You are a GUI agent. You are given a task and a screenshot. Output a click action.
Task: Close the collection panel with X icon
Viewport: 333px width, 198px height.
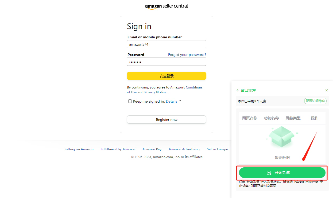(327, 90)
